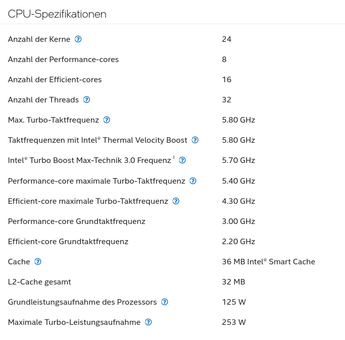Open help for Efficient-core maximale Turbo-Taktfrequenz

pos(176,201)
